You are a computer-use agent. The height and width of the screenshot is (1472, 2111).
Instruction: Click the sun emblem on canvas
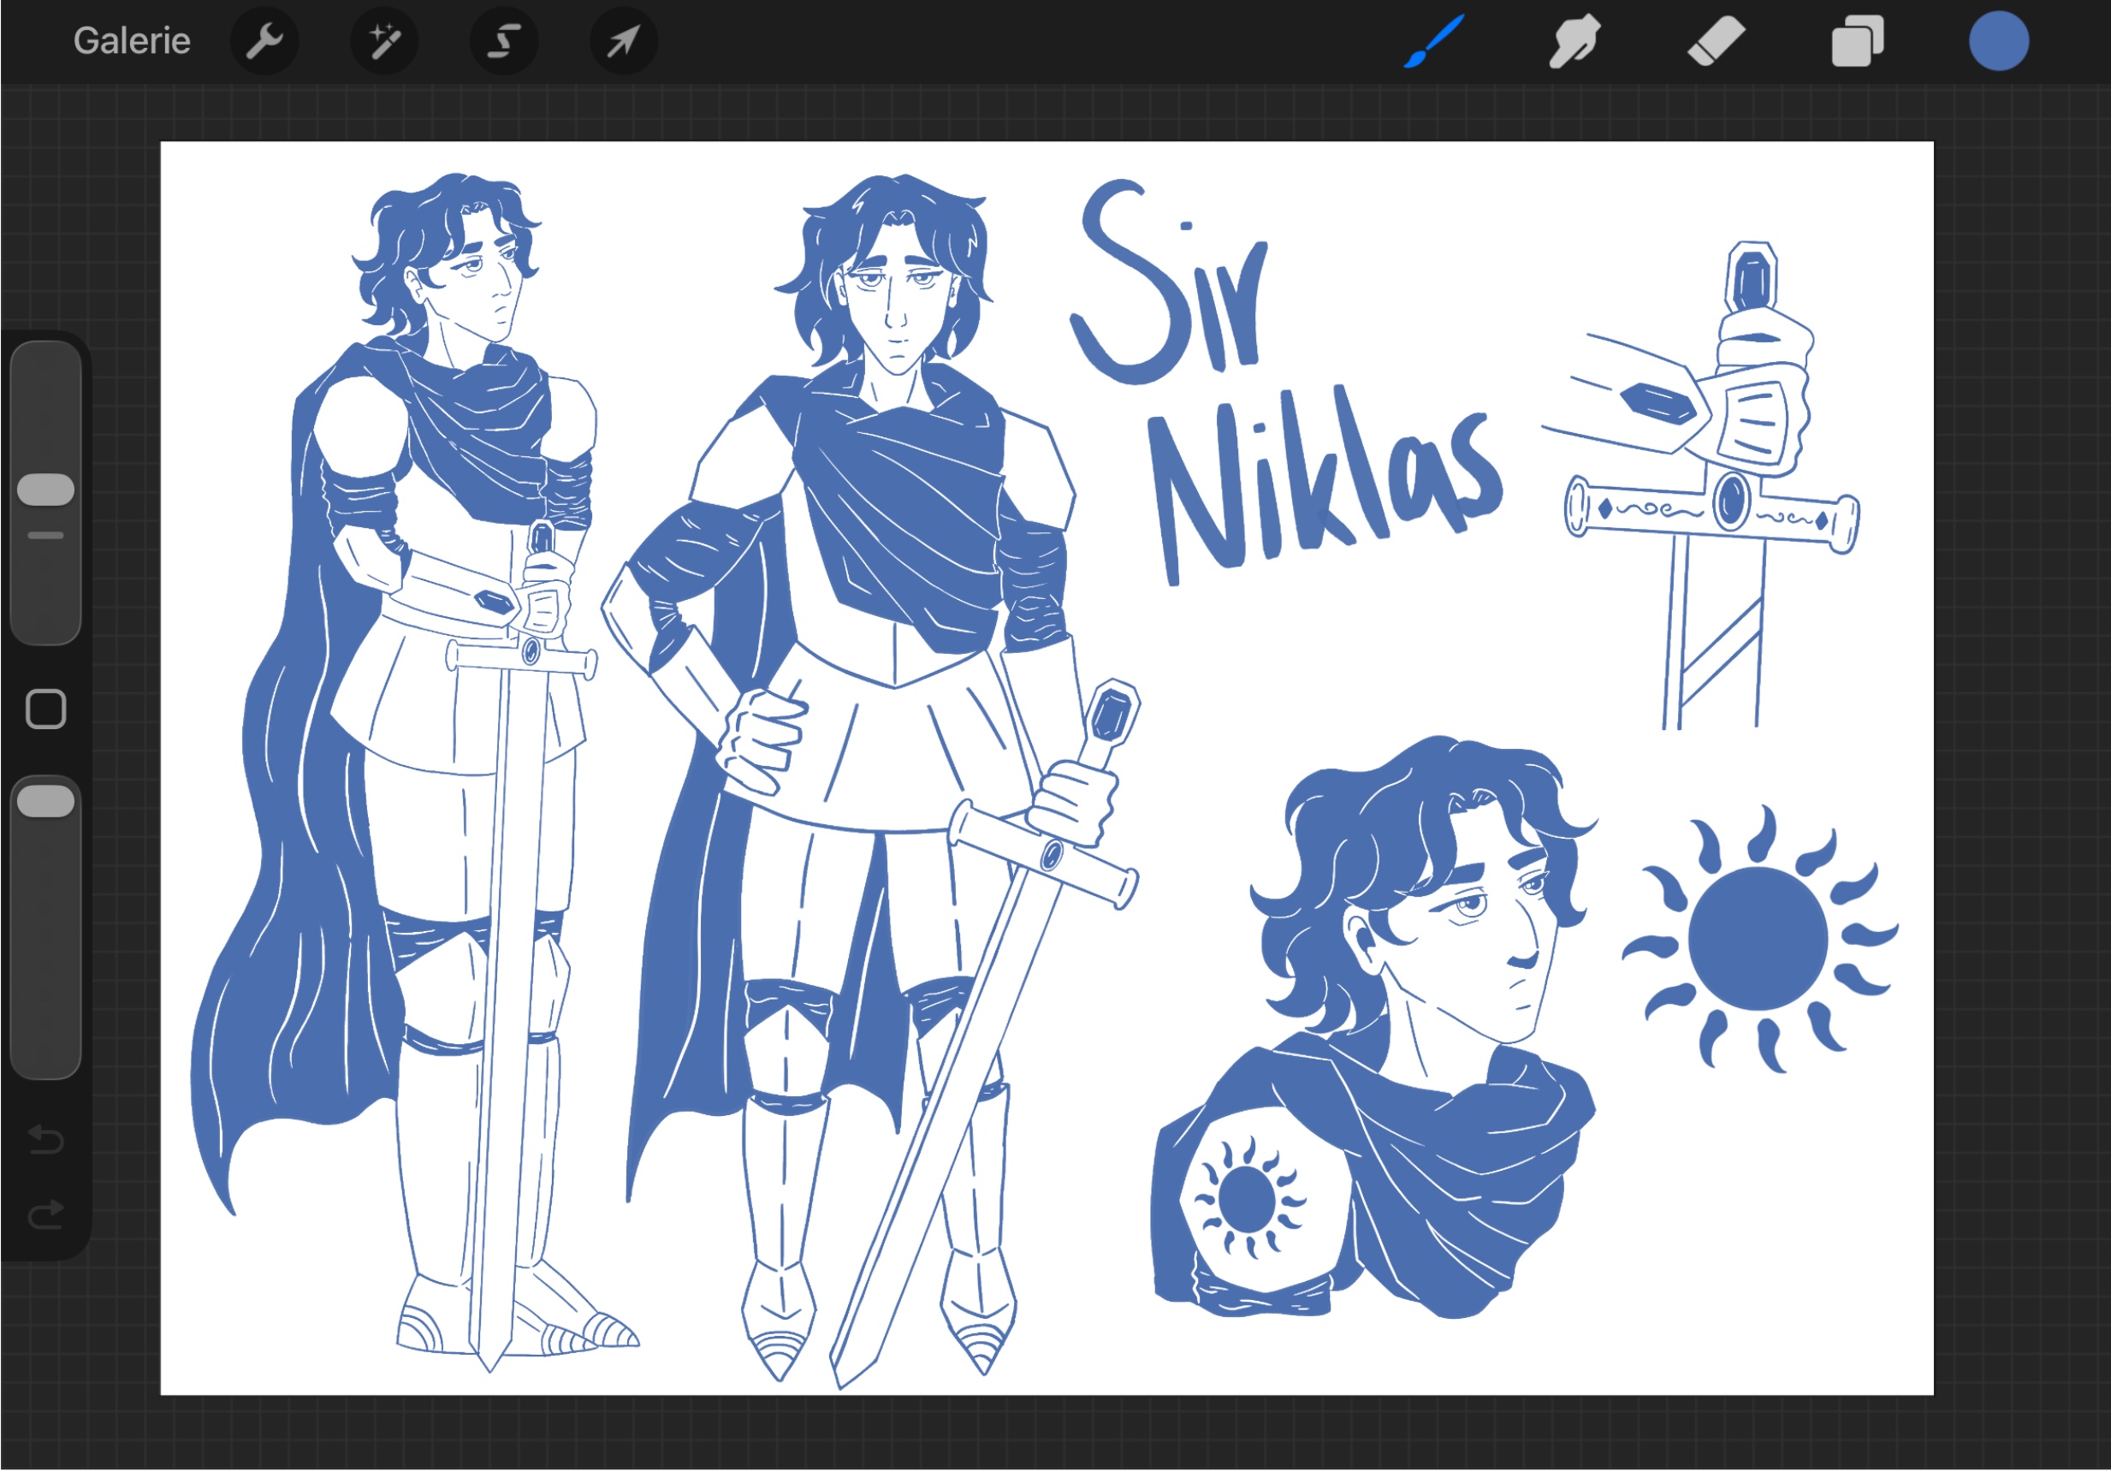point(1757,940)
